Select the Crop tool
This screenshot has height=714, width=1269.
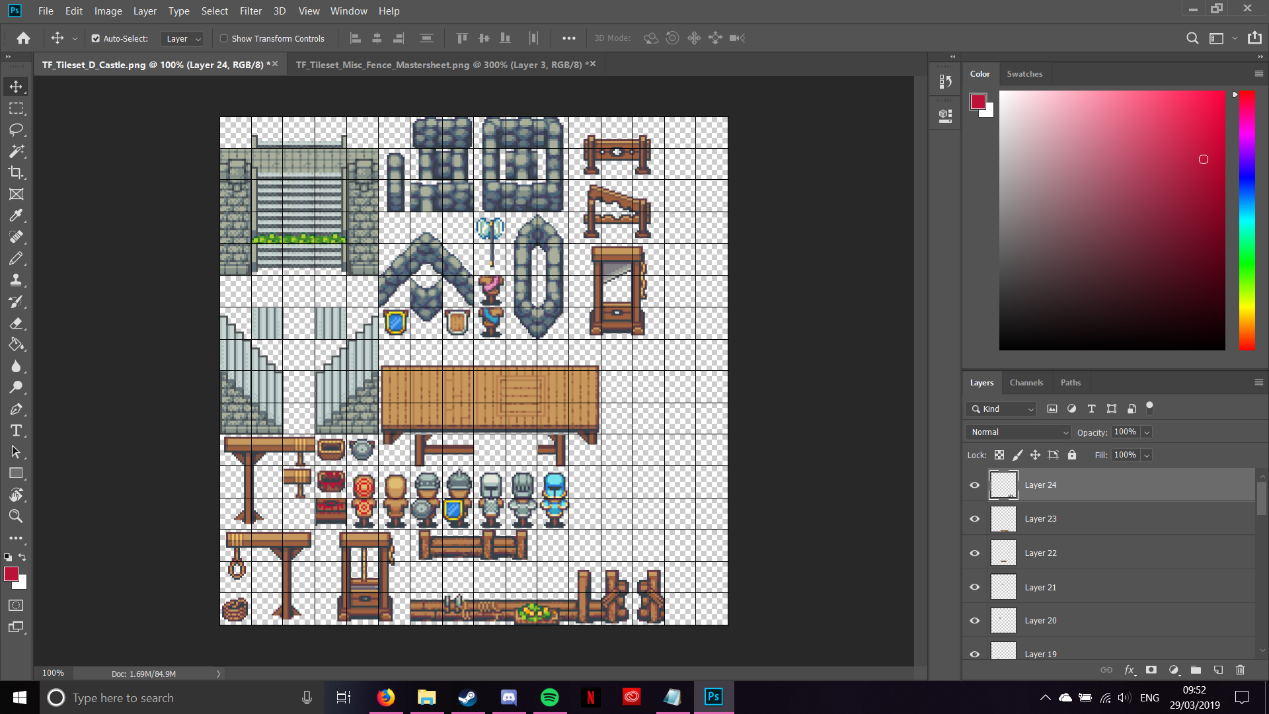tap(16, 173)
